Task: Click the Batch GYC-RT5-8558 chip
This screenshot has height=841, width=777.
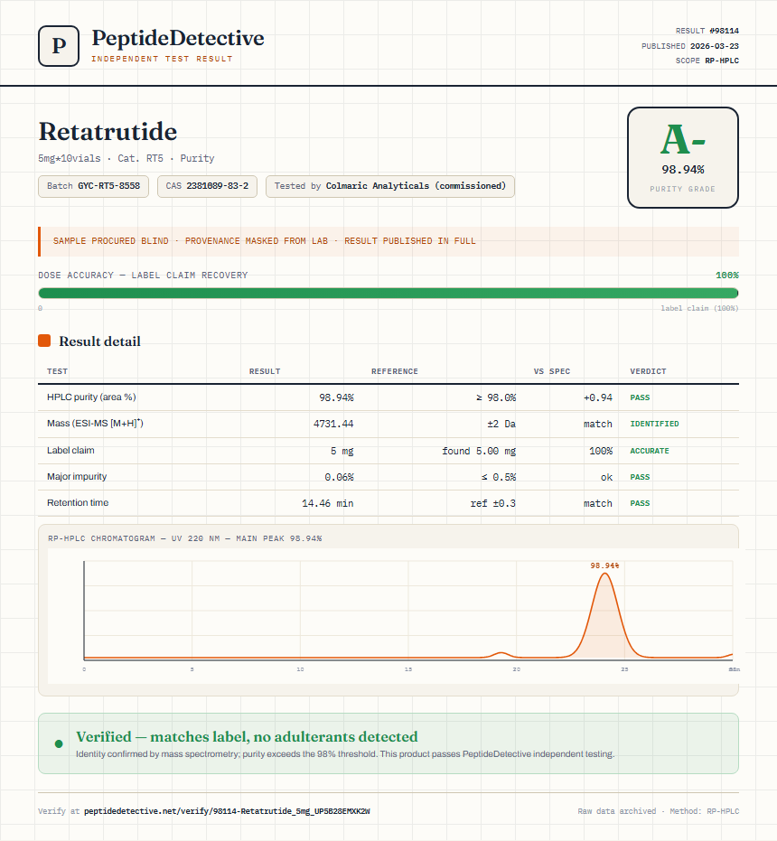Action: [x=93, y=186]
